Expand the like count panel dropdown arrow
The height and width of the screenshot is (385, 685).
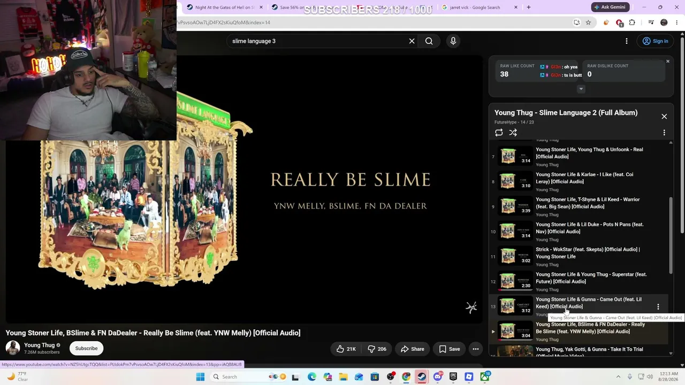pos(581,89)
